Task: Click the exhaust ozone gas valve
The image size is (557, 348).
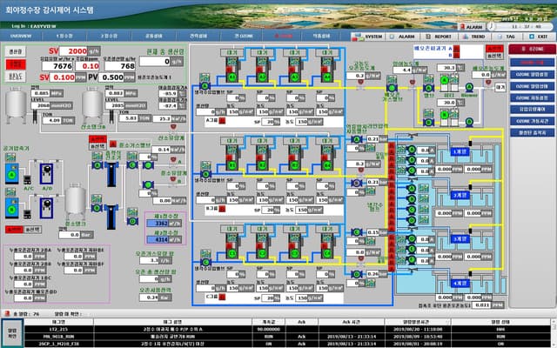Action: 392,87
